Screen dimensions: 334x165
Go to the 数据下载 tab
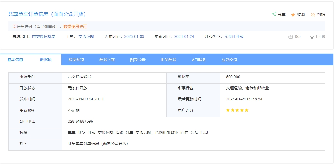point(107,60)
